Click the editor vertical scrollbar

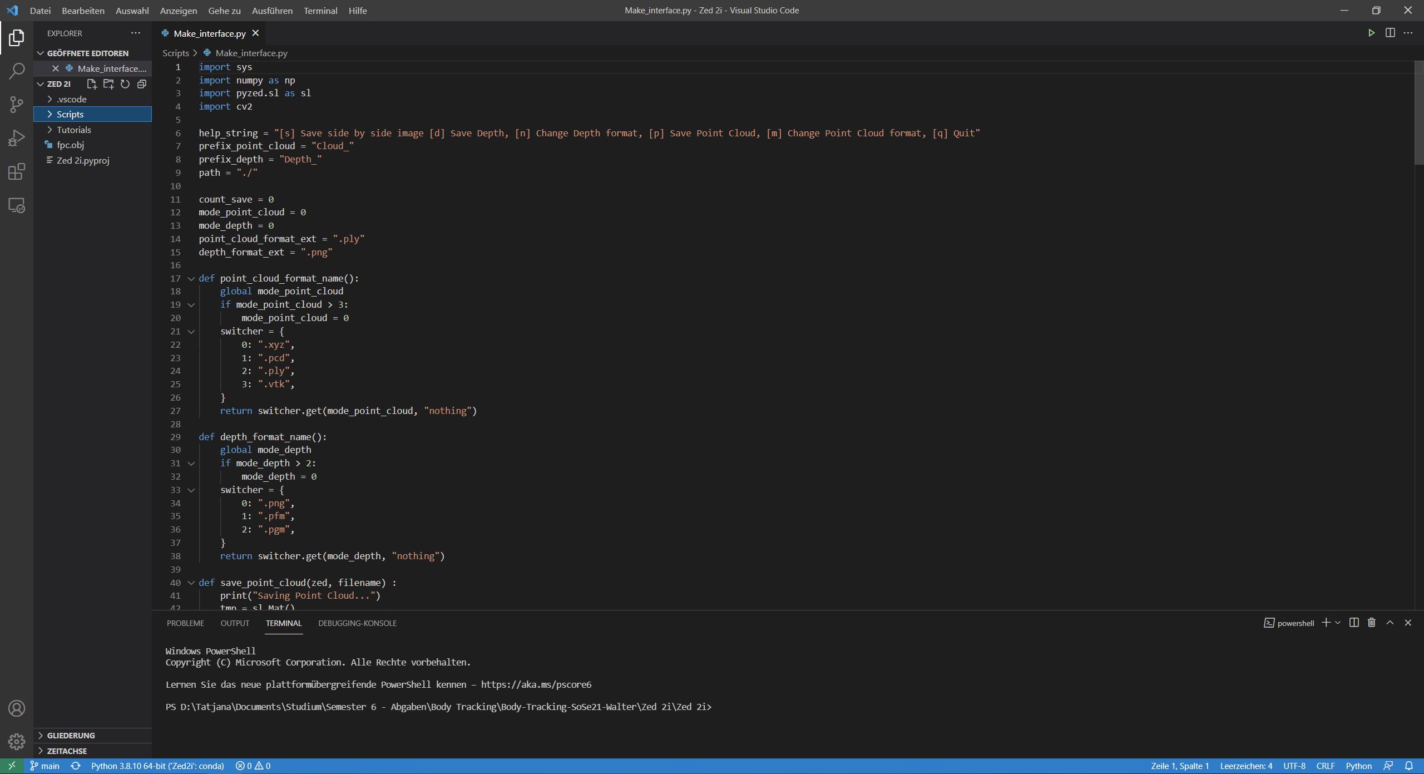[x=1419, y=113]
